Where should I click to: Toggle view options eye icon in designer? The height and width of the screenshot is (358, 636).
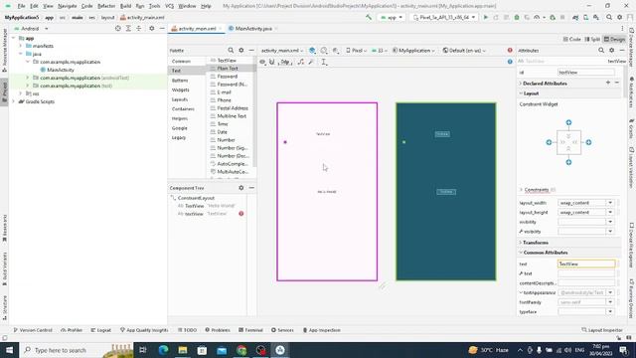click(x=262, y=62)
